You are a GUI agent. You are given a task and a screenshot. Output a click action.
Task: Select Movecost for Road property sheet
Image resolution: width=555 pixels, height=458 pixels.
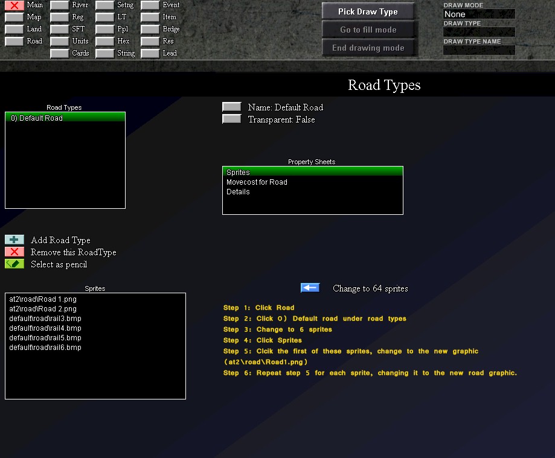pyautogui.click(x=313, y=182)
